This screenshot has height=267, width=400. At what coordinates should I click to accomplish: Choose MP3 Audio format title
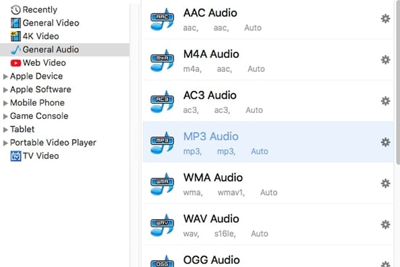pos(211,137)
